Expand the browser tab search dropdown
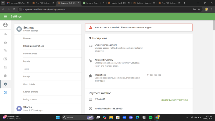The image size is (215, 121). point(3,3)
